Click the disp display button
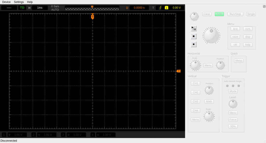266x143 pixels. click(x=248, y=37)
